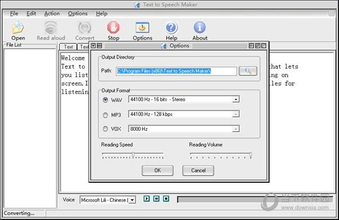Image resolution: width=339 pixels, height=220 pixels.
Task: Open the Action menu
Action: pyautogui.click(x=52, y=14)
